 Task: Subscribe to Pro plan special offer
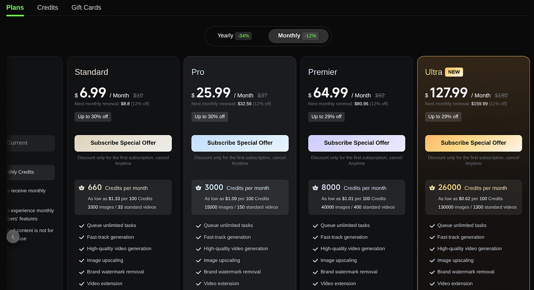click(240, 143)
